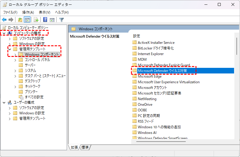Collapse the 管理用テンプレート node under コンピューターの構成
This screenshot has height=157, width=240.
click(10, 49)
